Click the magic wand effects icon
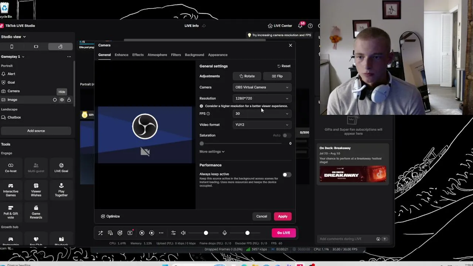 point(101,233)
